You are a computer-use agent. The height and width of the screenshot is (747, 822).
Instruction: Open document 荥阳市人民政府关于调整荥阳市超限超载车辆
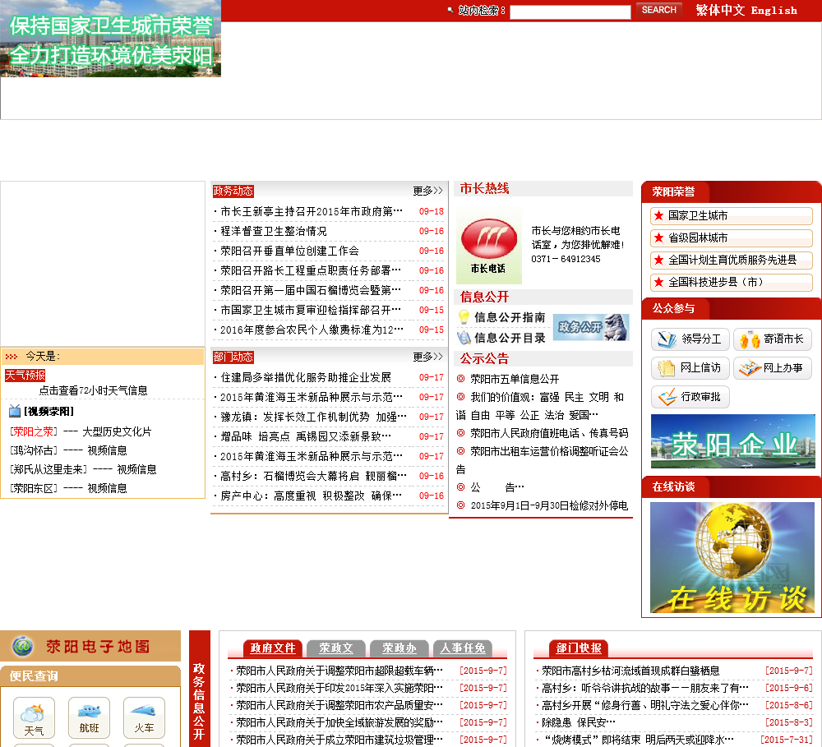click(339, 671)
